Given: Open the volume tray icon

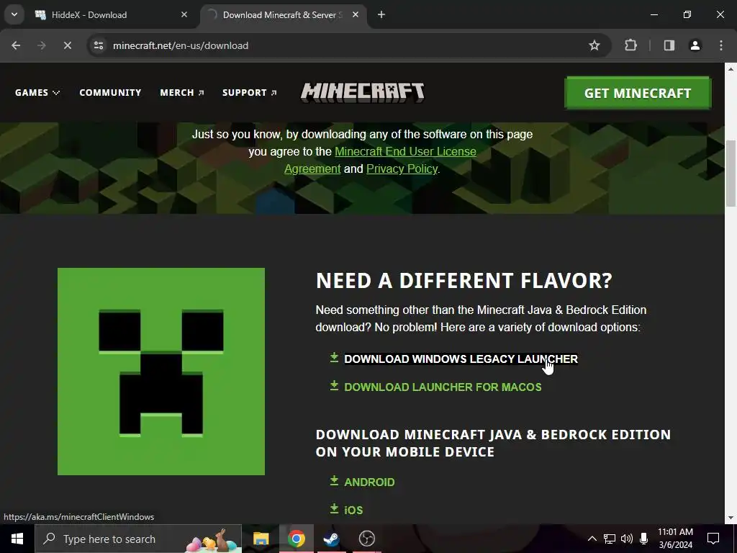Looking at the screenshot, I should click(x=627, y=539).
